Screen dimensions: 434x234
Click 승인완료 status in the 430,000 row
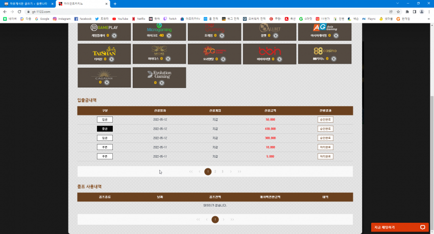[325, 129]
